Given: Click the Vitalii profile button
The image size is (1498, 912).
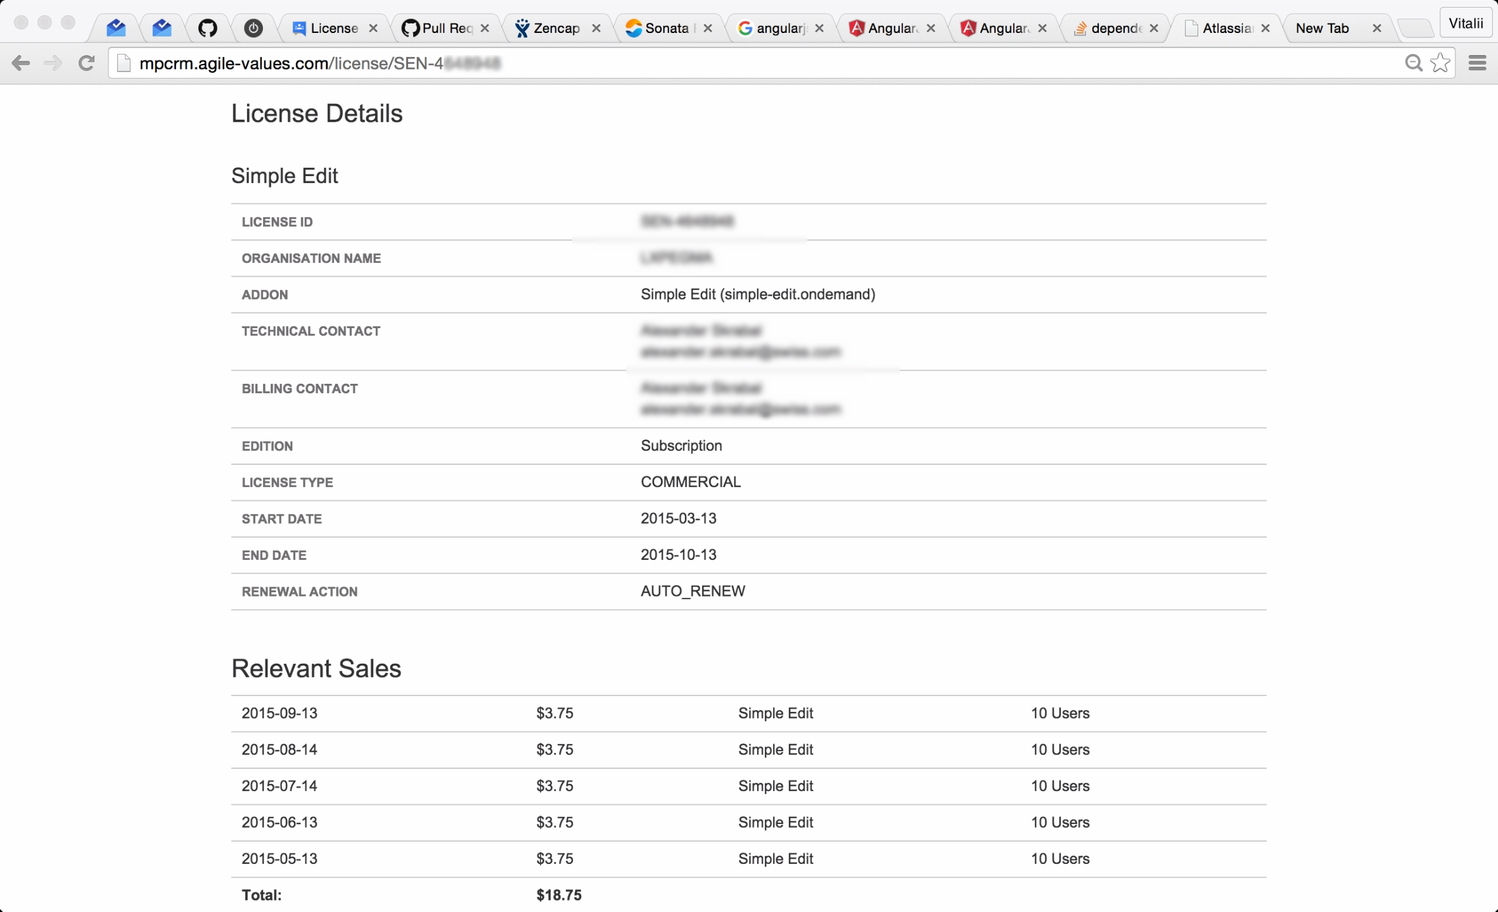Looking at the screenshot, I should (x=1466, y=23).
